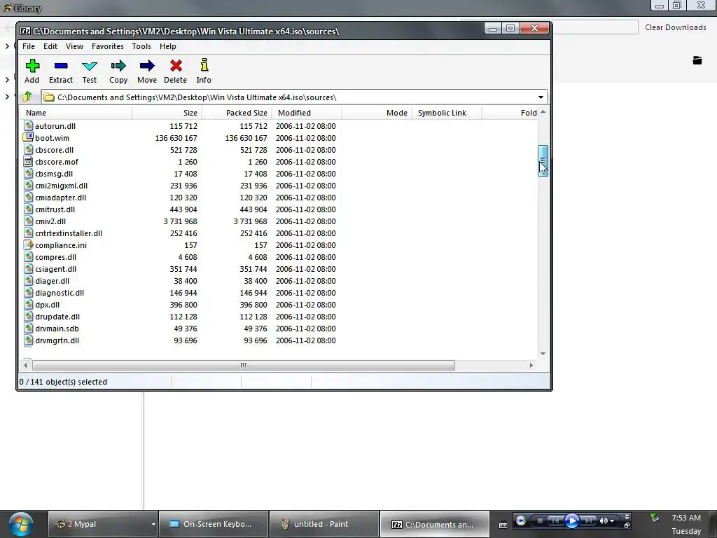Select the dpx.dll file name
Screen dimensions: 717x538
pos(48,305)
